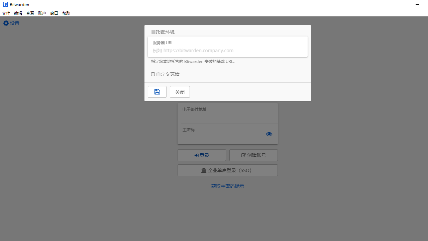Viewport: 428px width, 241px height.
Task: Open the 查看 menu
Action: point(30,13)
